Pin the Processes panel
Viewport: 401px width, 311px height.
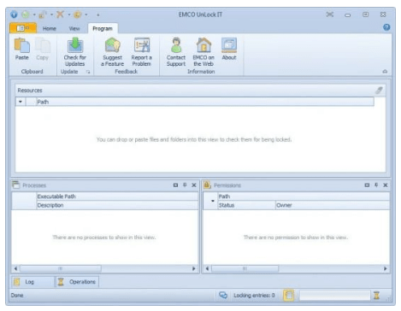pos(185,185)
